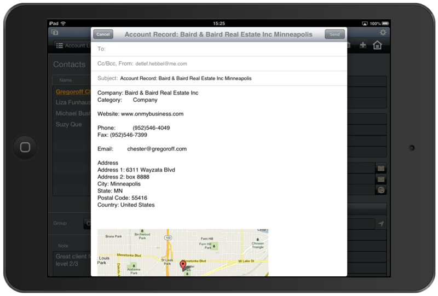Tap the upper envelope email icon

pyautogui.click(x=381, y=168)
